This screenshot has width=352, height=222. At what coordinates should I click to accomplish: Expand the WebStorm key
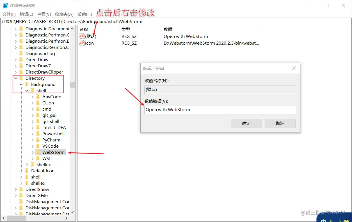[33, 152]
